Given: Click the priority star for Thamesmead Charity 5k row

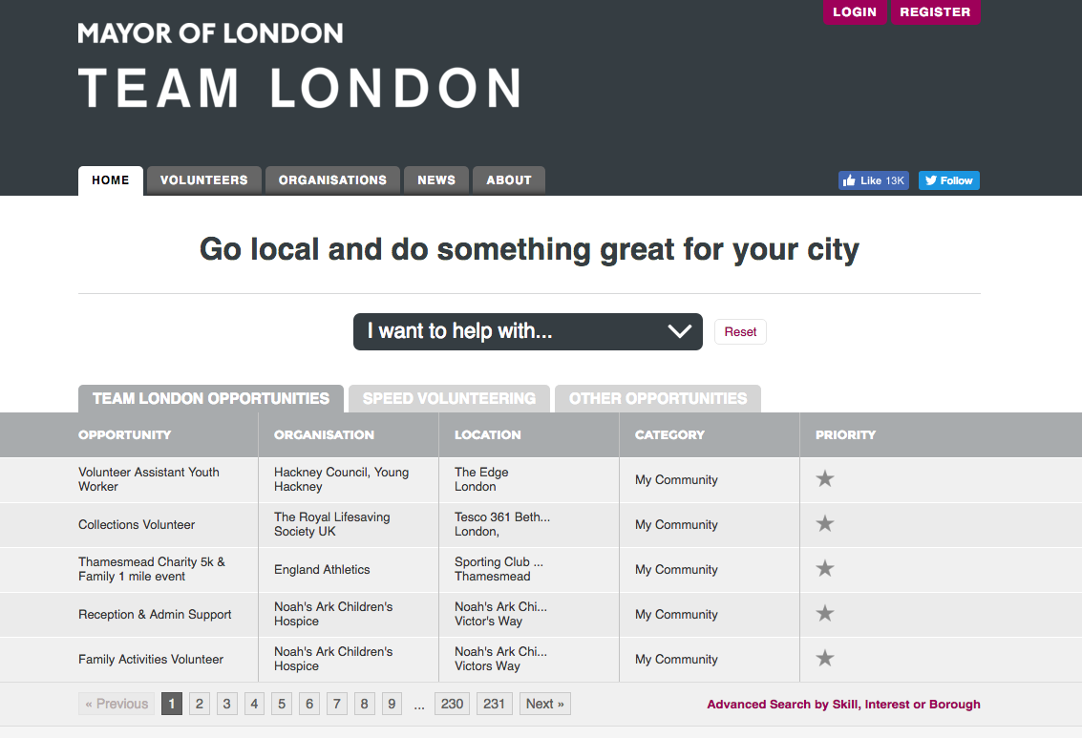Looking at the screenshot, I should click(824, 568).
